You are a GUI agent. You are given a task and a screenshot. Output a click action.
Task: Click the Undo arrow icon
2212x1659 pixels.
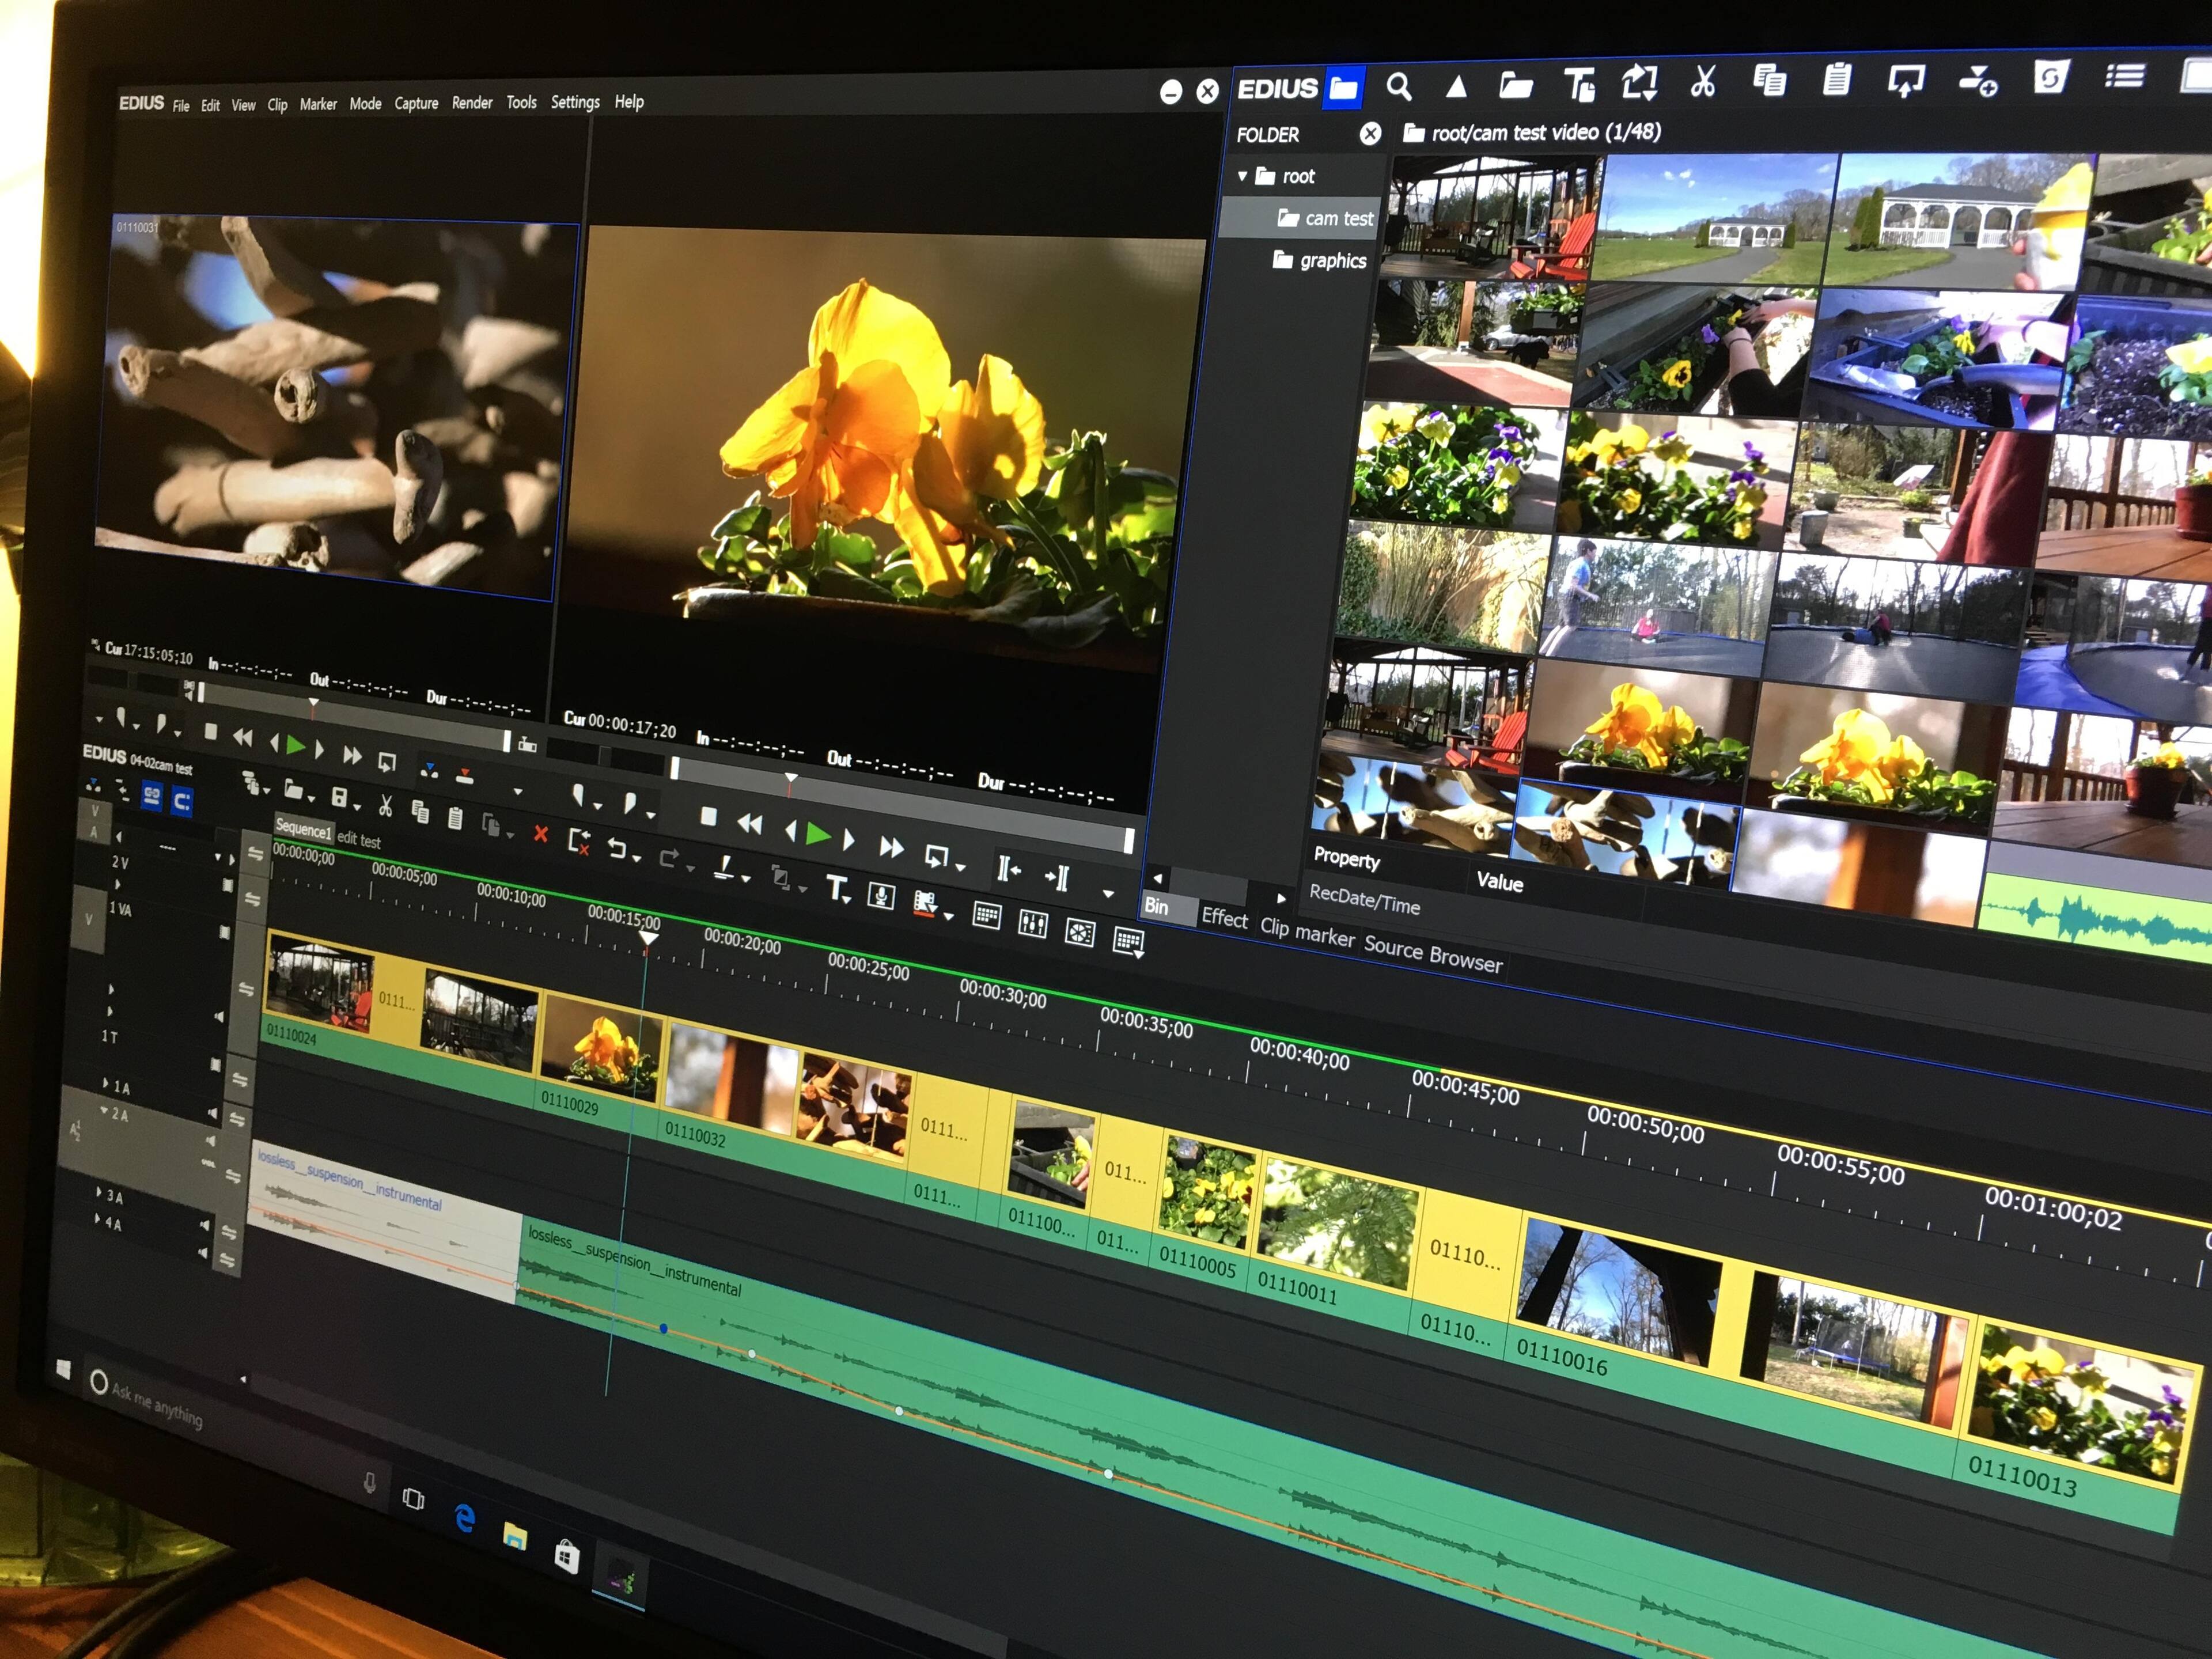617,849
